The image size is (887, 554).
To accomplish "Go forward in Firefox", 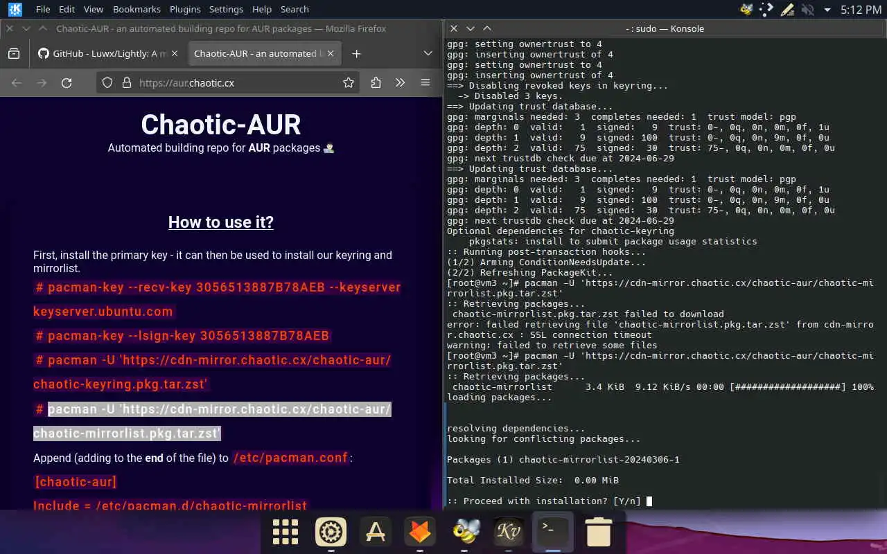I will pyautogui.click(x=42, y=82).
